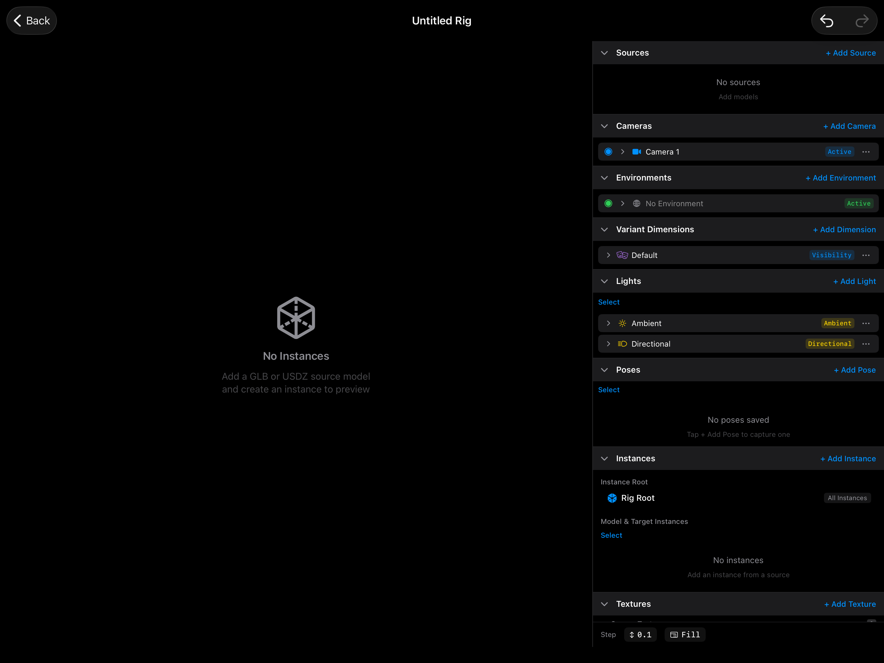Click Add Source link
This screenshot has width=884, height=663.
[x=850, y=53]
